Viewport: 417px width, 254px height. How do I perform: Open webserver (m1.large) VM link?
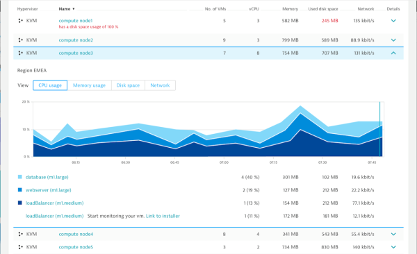(49, 190)
